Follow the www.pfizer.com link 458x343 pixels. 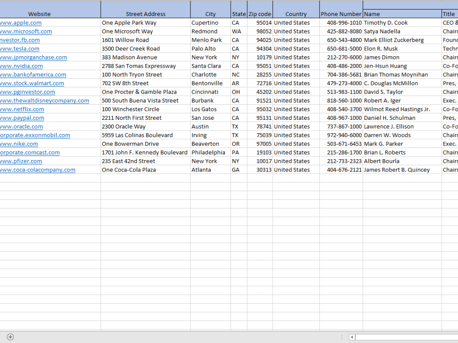[x=21, y=161]
